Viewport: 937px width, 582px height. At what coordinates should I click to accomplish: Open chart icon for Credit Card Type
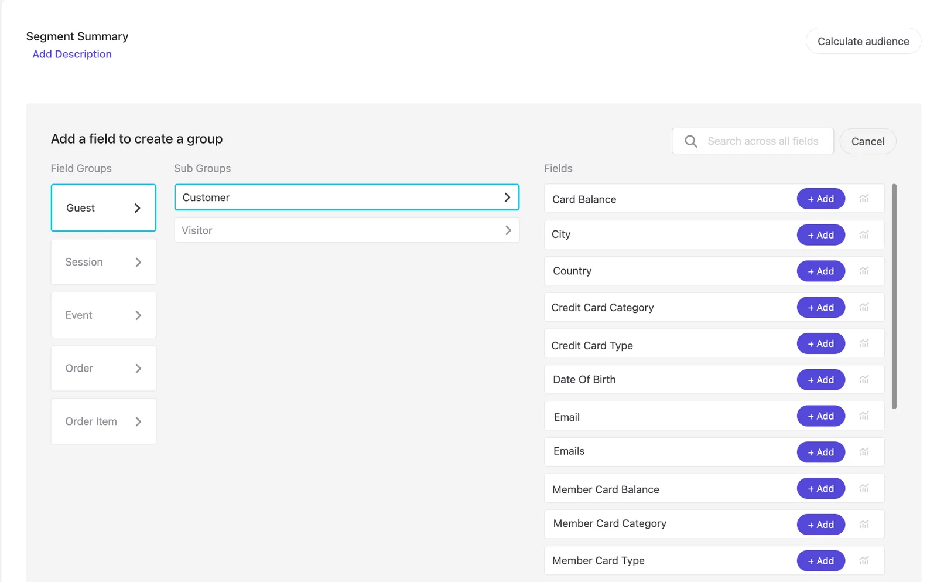pyautogui.click(x=864, y=343)
